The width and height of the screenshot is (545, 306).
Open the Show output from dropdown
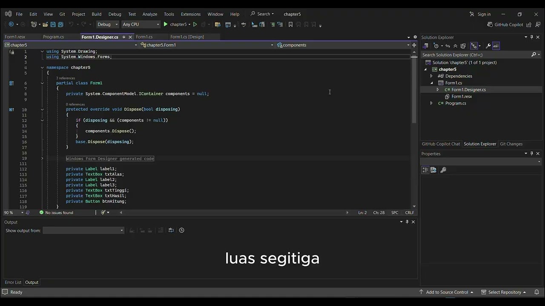83,230
